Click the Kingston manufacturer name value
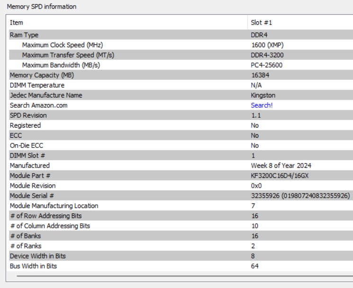Image resolution: width=353 pixels, height=288 pixels. click(263, 96)
